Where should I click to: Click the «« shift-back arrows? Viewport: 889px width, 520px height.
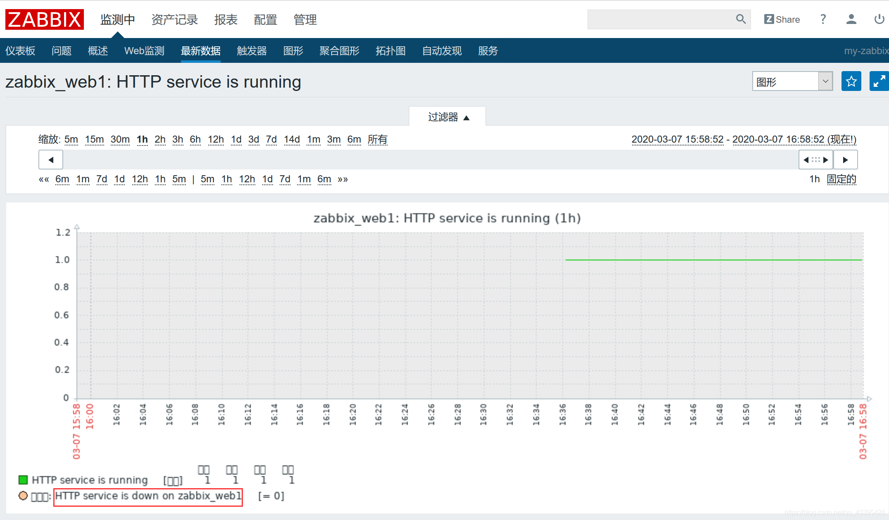point(44,179)
